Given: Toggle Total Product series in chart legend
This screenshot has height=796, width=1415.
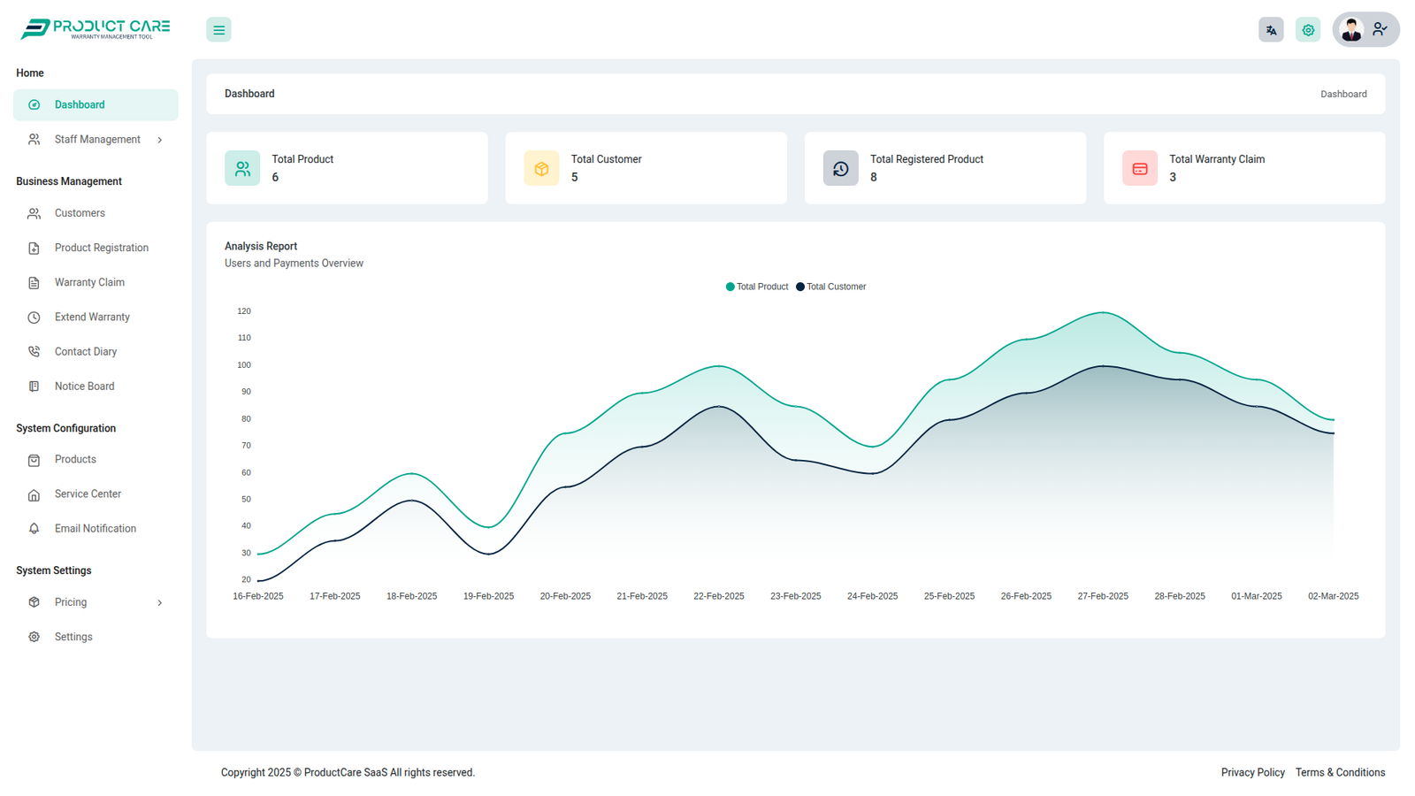Looking at the screenshot, I should click(757, 287).
